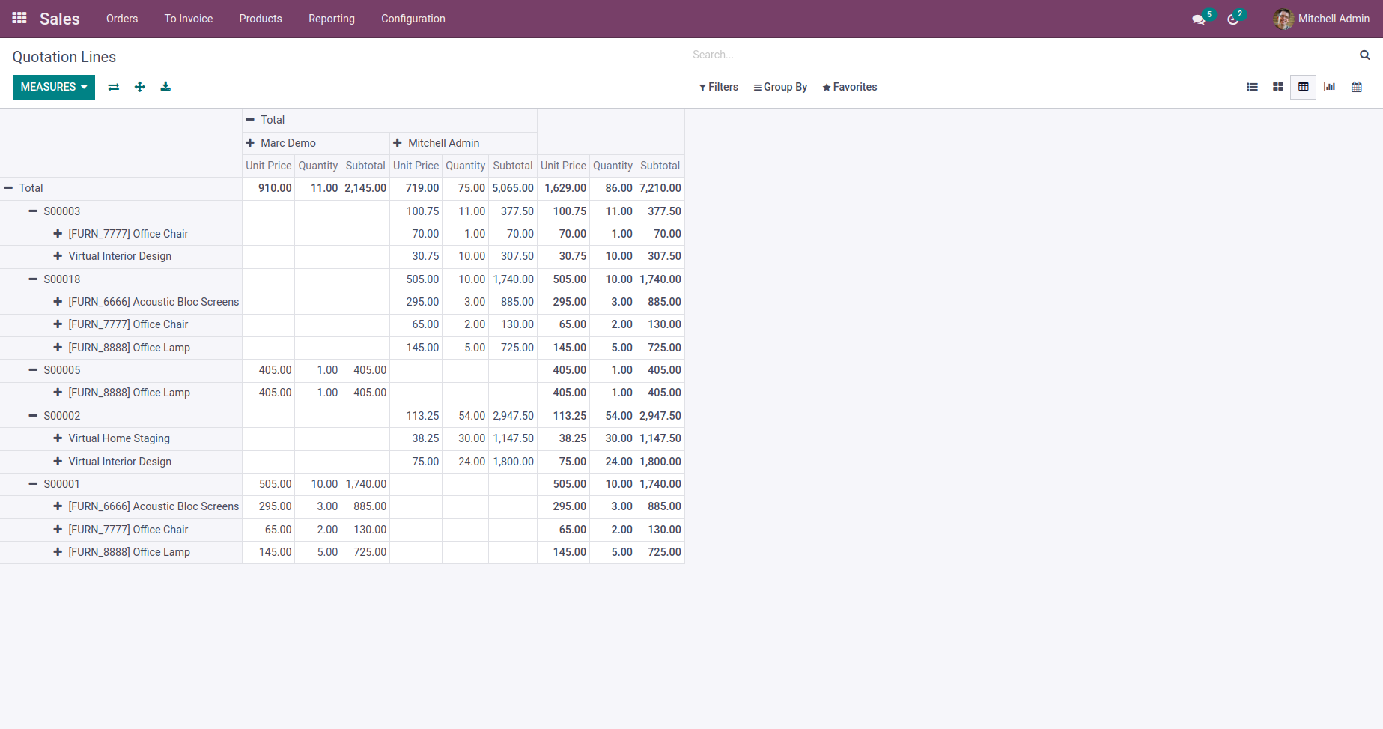Download the pivot table as xlsx

165,87
